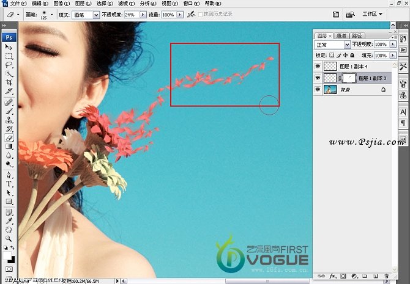
Task: Open the layer blend mode 正常 dropdown
Action: point(332,45)
